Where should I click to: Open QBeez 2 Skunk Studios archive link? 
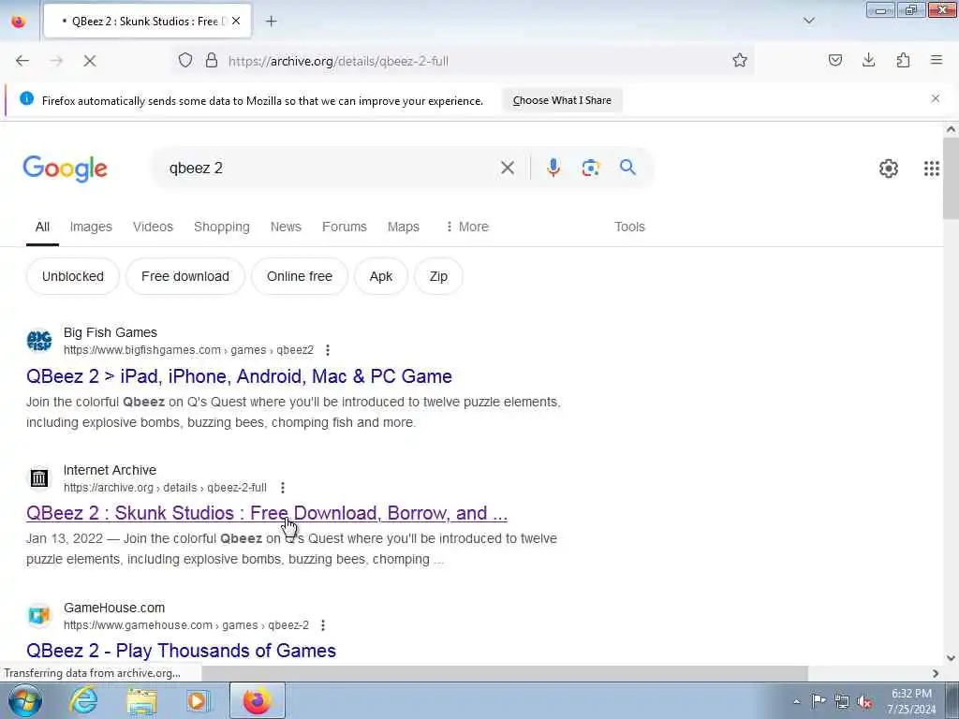[267, 513]
